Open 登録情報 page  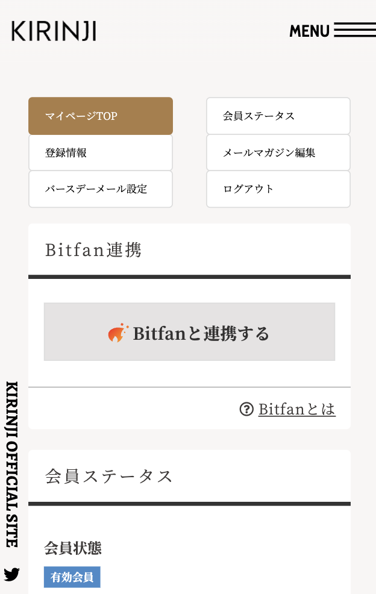coord(101,152)
